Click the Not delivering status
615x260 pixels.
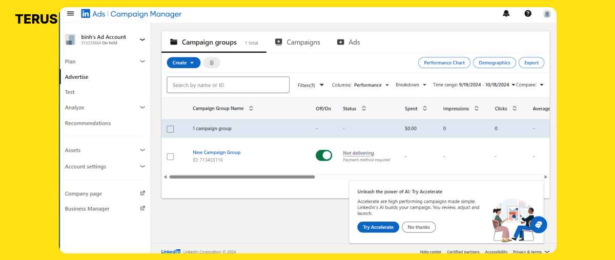point(358,153)
